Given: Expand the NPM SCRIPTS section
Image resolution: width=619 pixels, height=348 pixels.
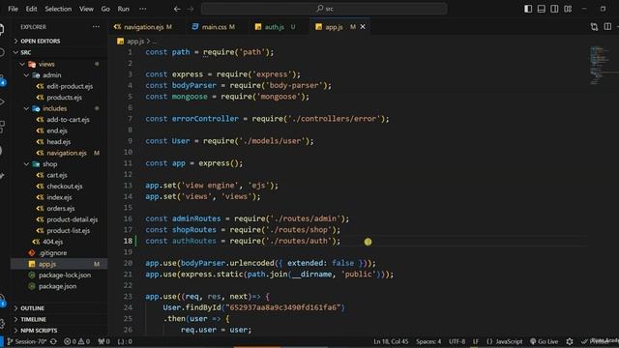Looking at the screenshot, I should point(58,331).
